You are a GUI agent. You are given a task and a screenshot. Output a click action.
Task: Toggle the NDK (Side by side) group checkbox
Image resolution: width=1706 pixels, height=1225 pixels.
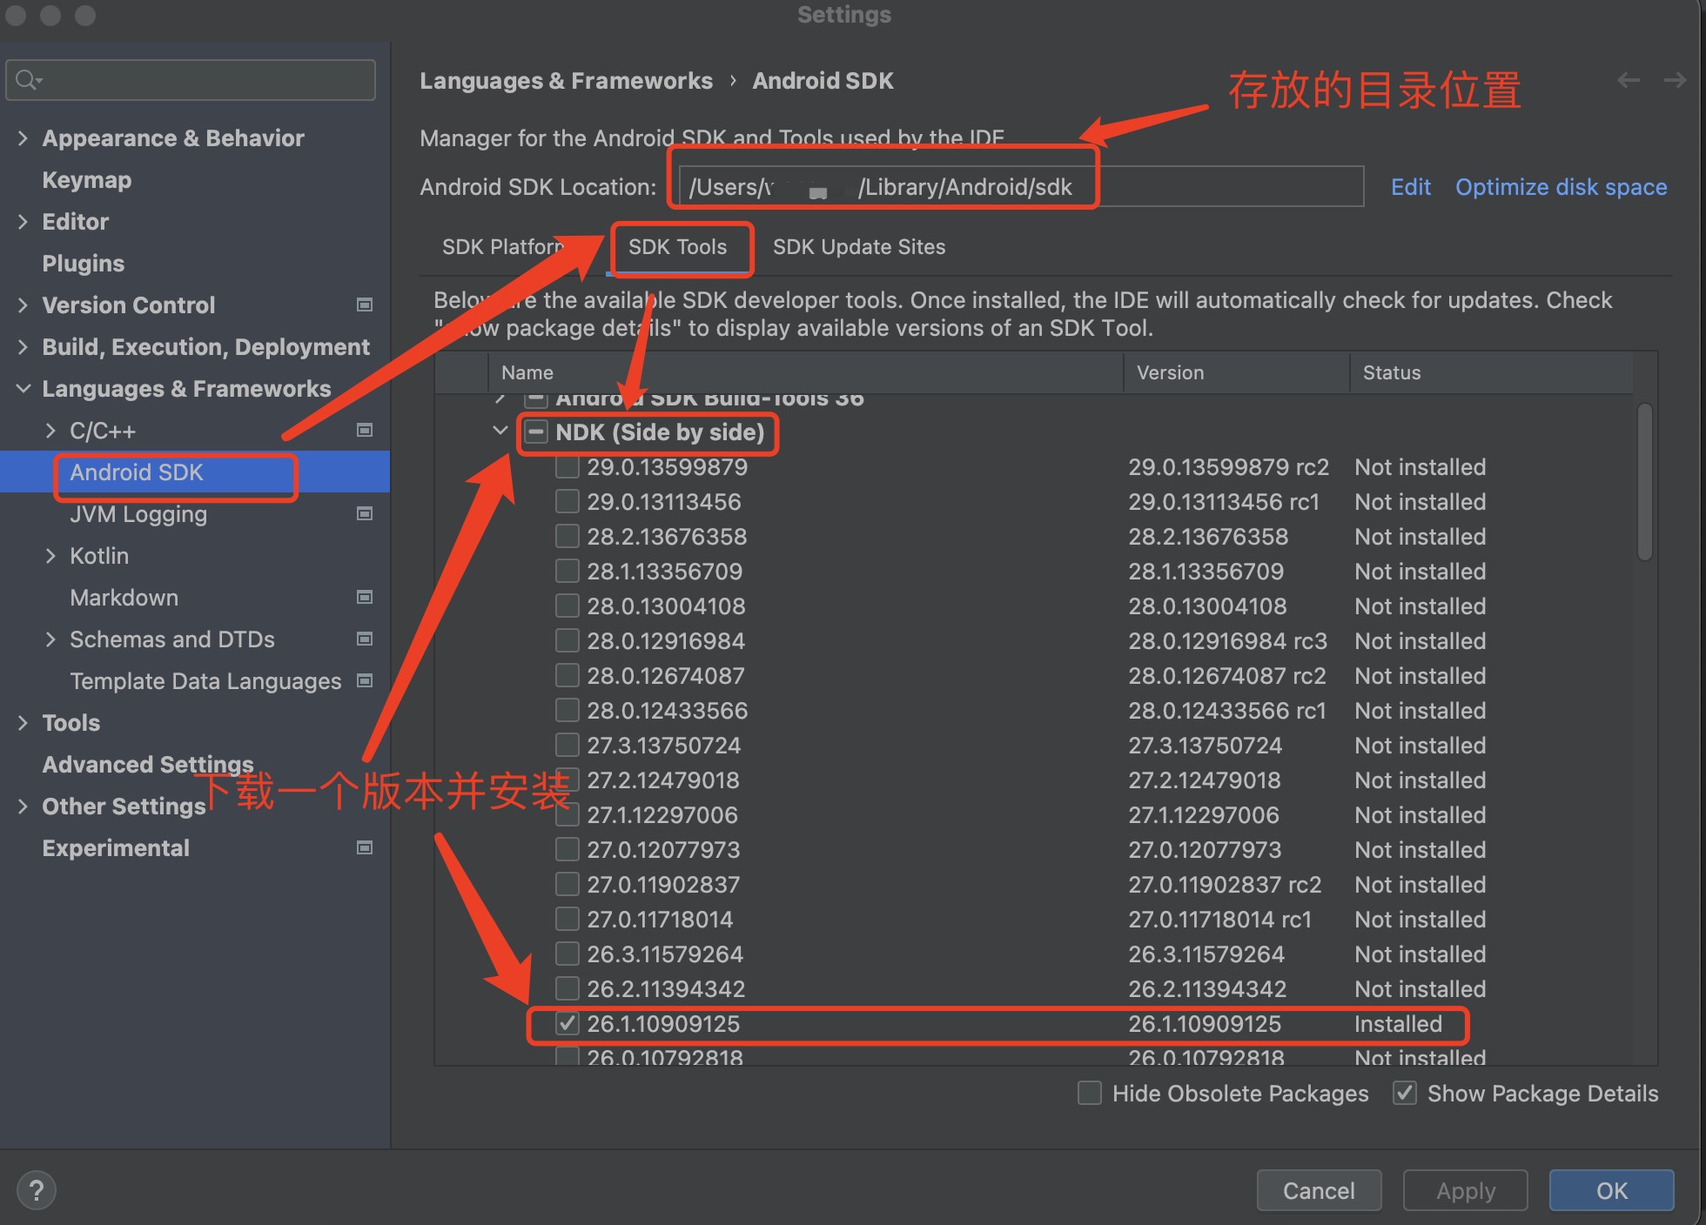pyautogui.click(x=536, y=432)
